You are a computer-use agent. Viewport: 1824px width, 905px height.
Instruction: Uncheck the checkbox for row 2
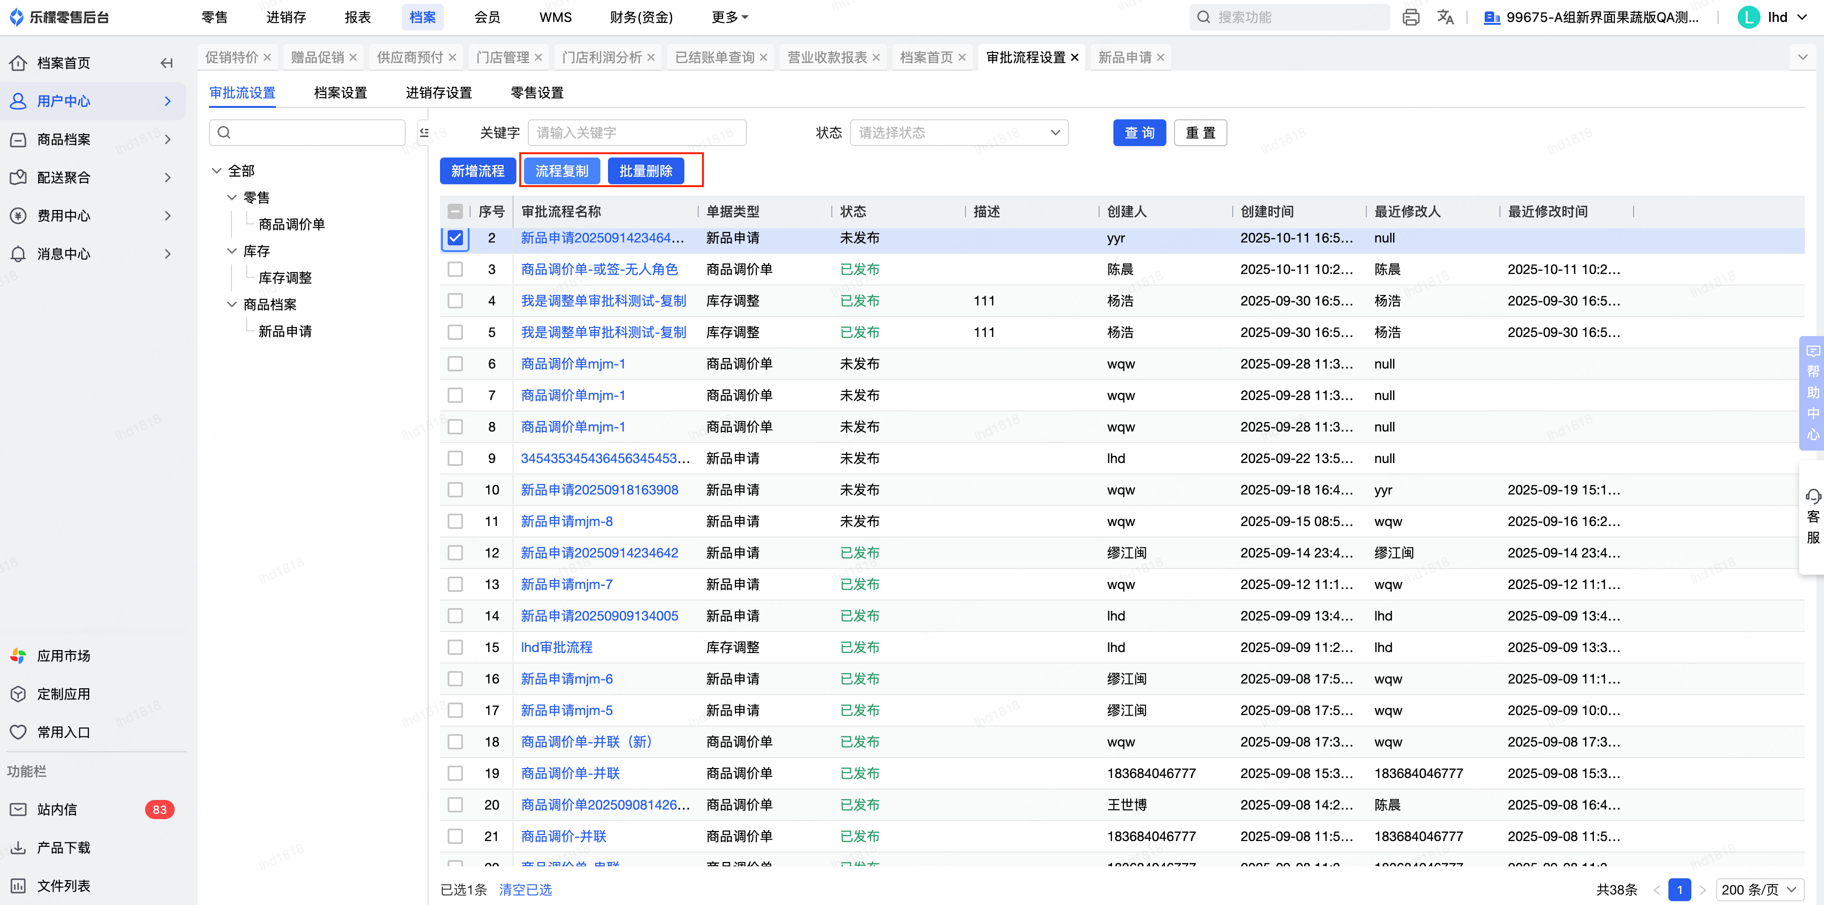click(455, 238)
